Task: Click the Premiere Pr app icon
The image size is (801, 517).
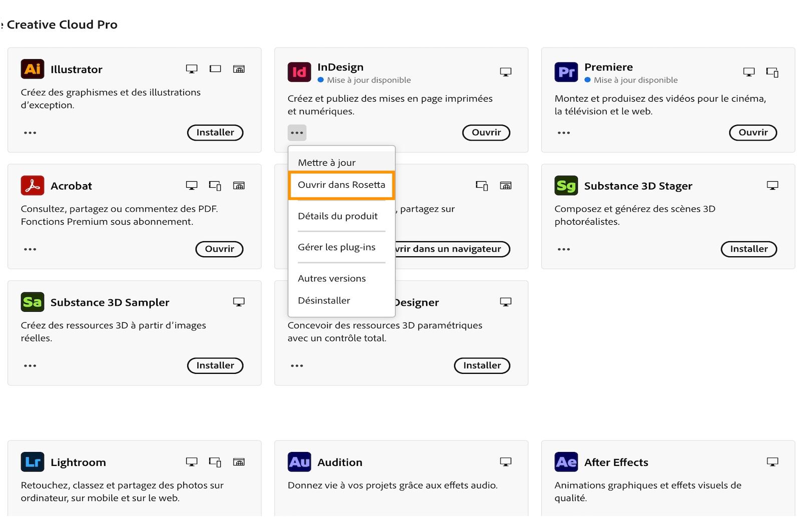Action: (x=566, y=72)
